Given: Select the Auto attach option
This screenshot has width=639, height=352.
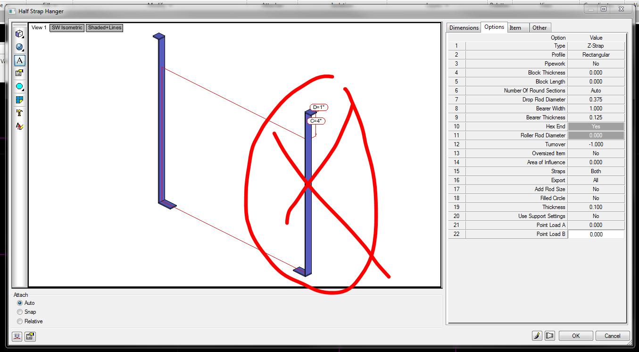Looking at the screenshot, I should tap(19, 303).
